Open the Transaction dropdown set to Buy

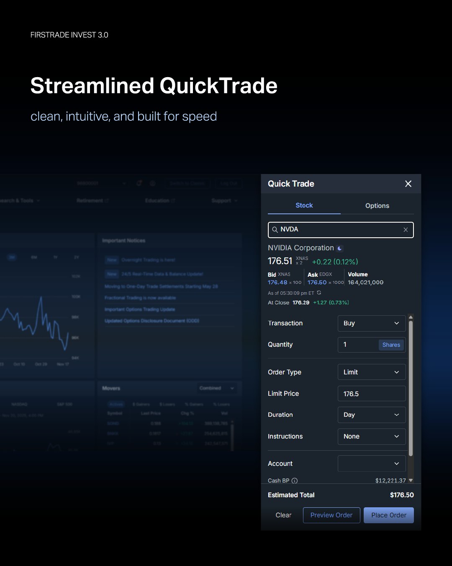(x=372, y=323)
